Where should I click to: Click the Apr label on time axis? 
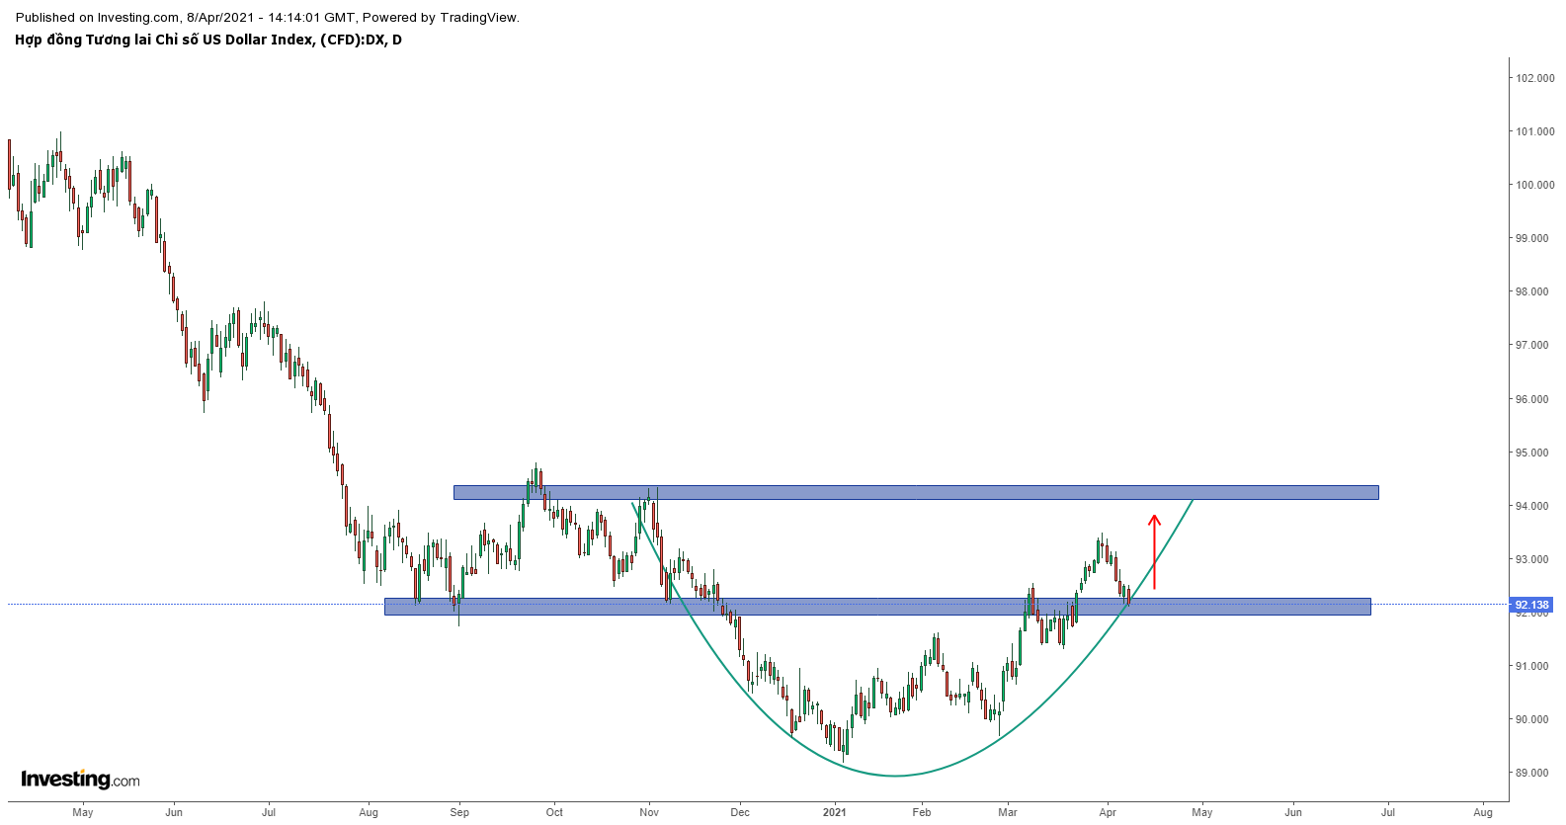click(x=1108, y=812)
